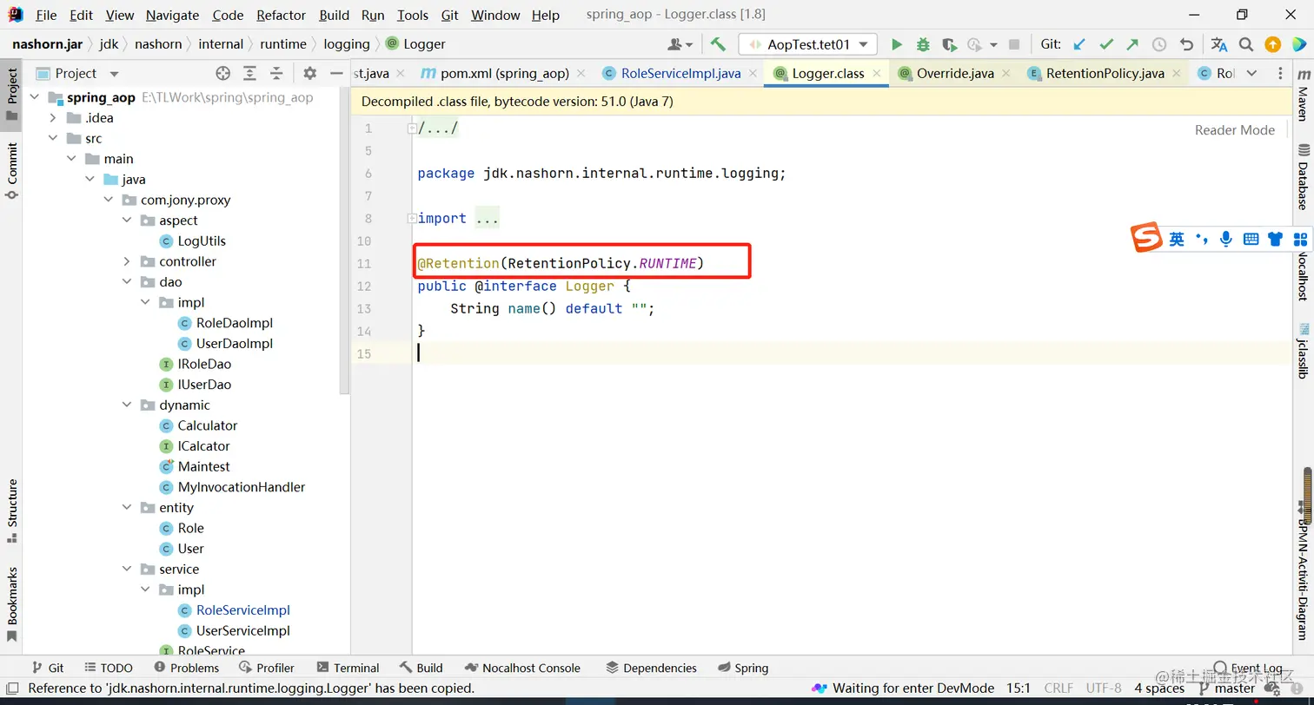Open the Build menu
The image size is (1314, 705).
click(335, 15)
